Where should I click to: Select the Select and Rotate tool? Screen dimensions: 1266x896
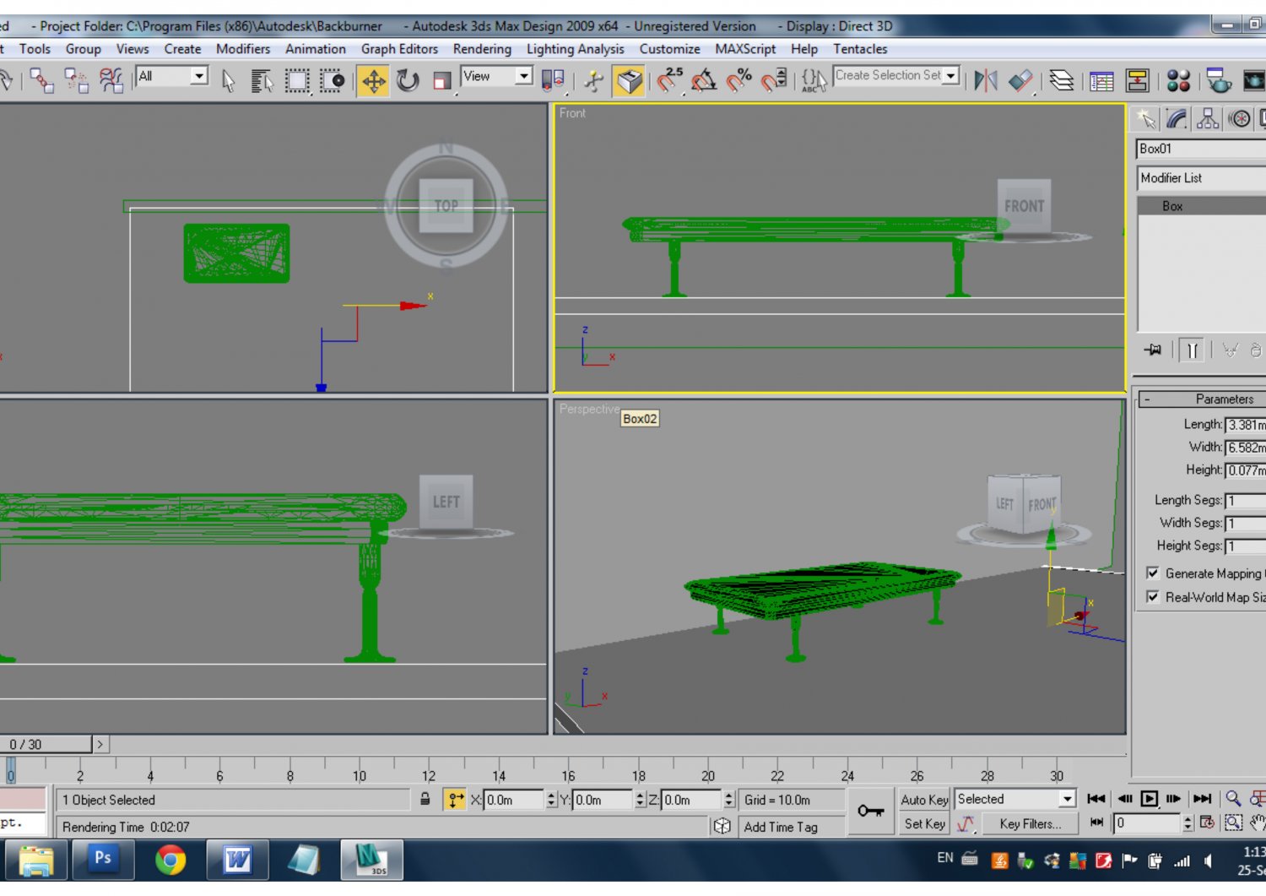[x=408, y=81]
